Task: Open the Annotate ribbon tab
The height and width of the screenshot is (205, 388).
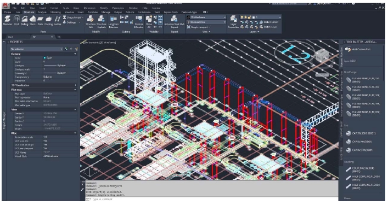Action: click(93, 12)
